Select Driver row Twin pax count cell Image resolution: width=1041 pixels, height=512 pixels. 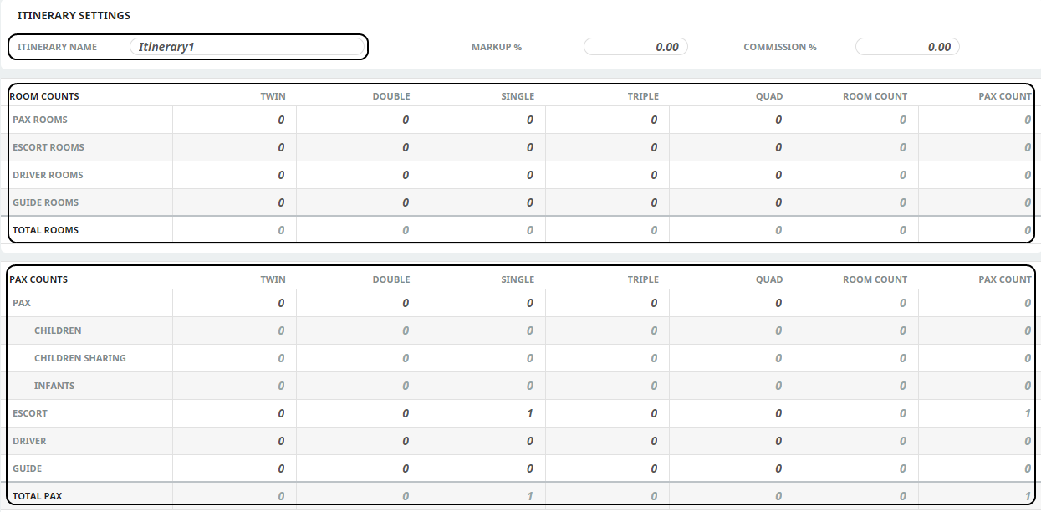[x=234, y=441]
